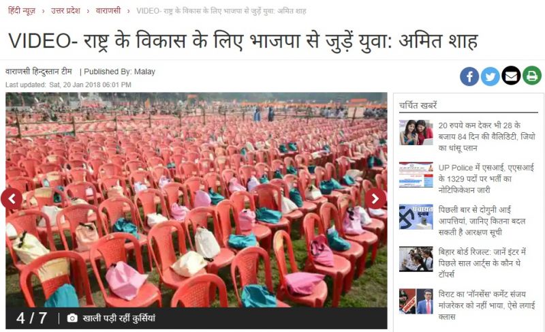Print the article with green printer icon
This screenshot has width=545, height=332.
[532, 76]
